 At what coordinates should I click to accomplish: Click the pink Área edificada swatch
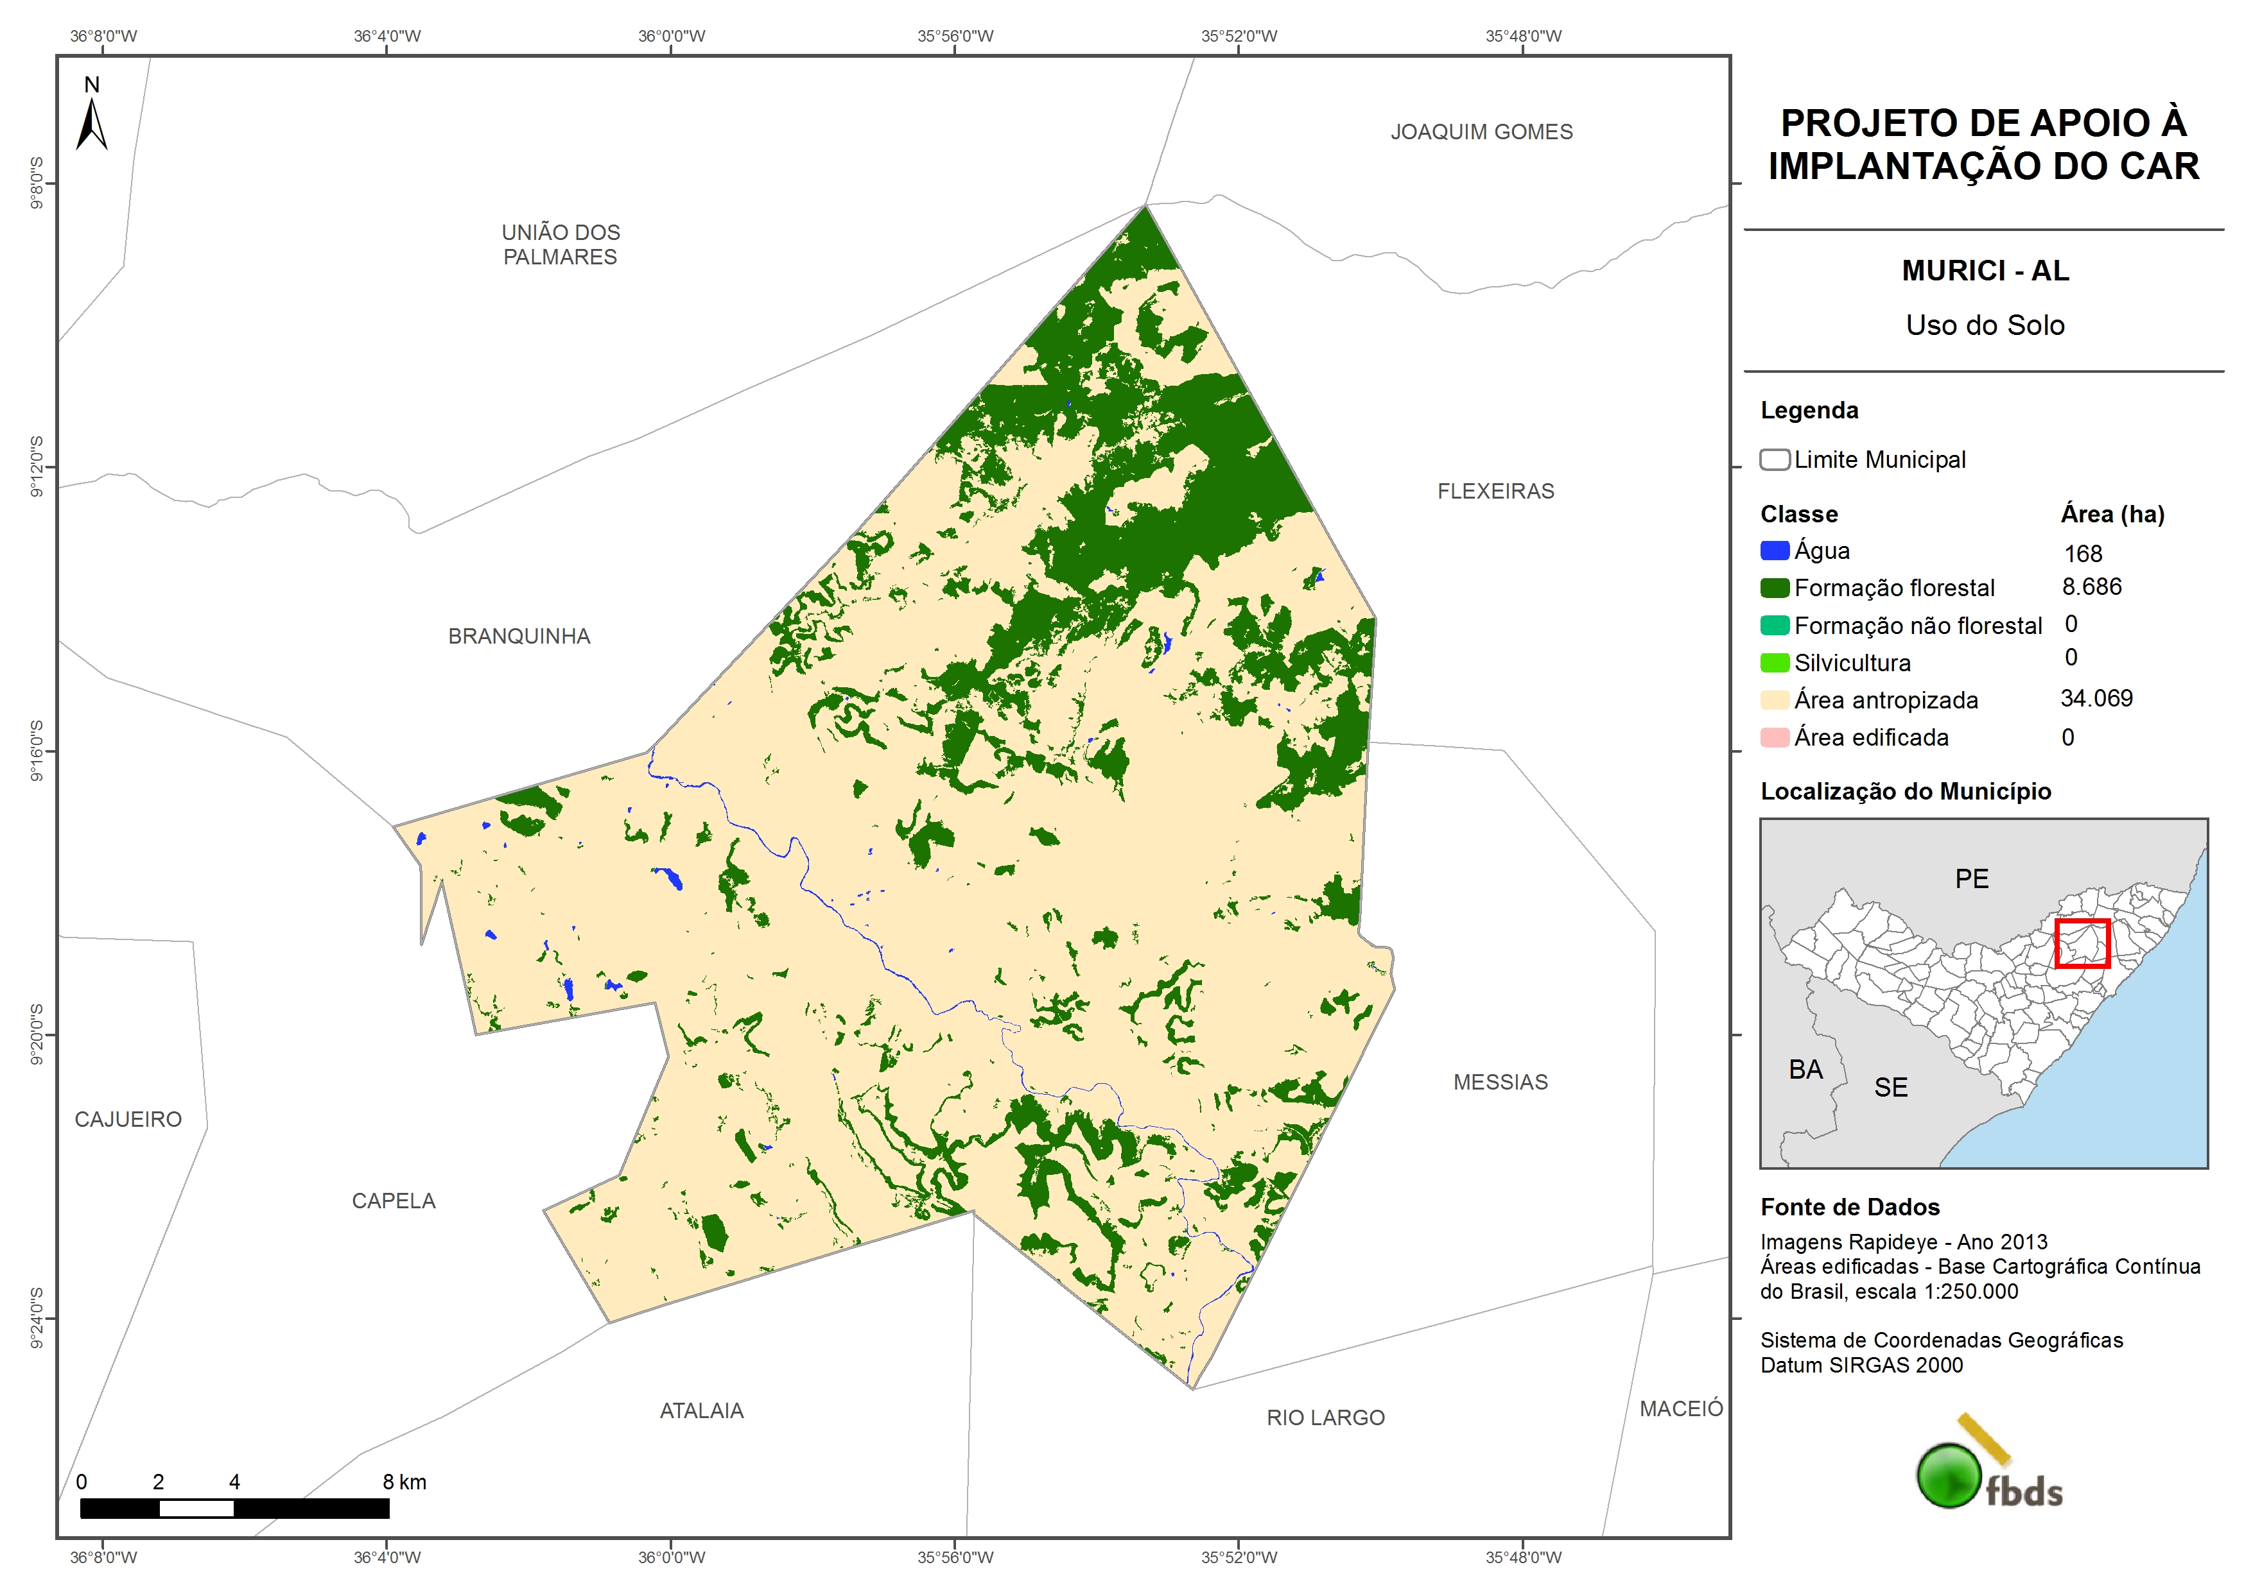[1774, 738]
